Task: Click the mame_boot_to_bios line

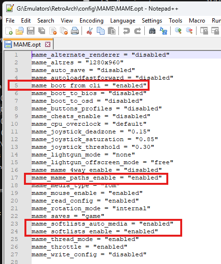Action: (x=89, y=93)
